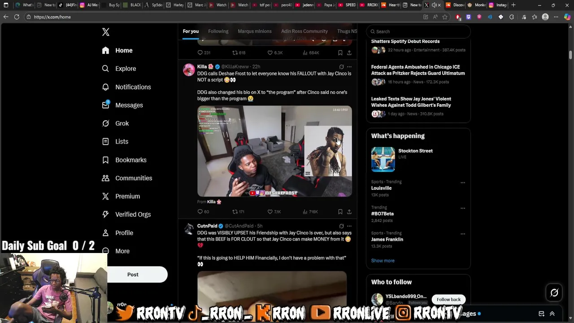Open the more options on Killa post
This screenshot has height=323, width=574.
349,67
